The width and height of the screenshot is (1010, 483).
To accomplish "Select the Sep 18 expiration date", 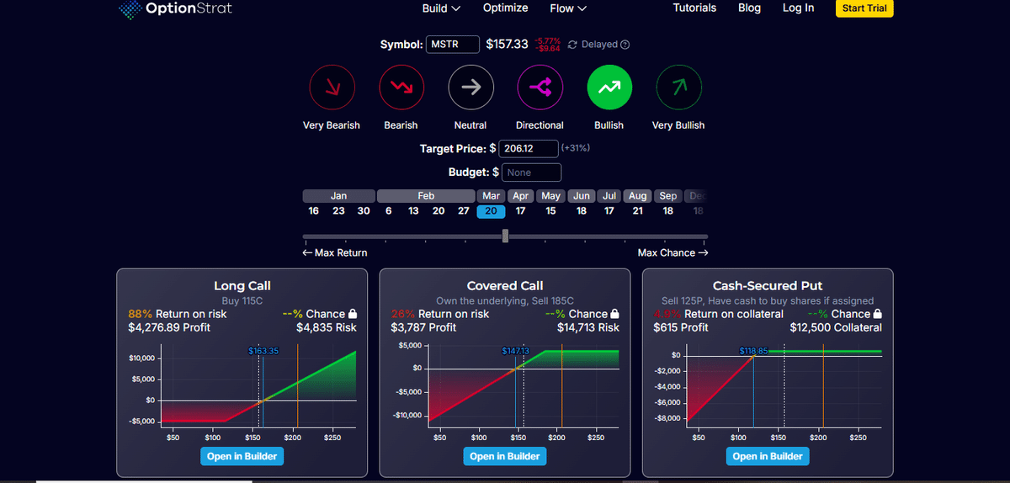I will 667,211.
